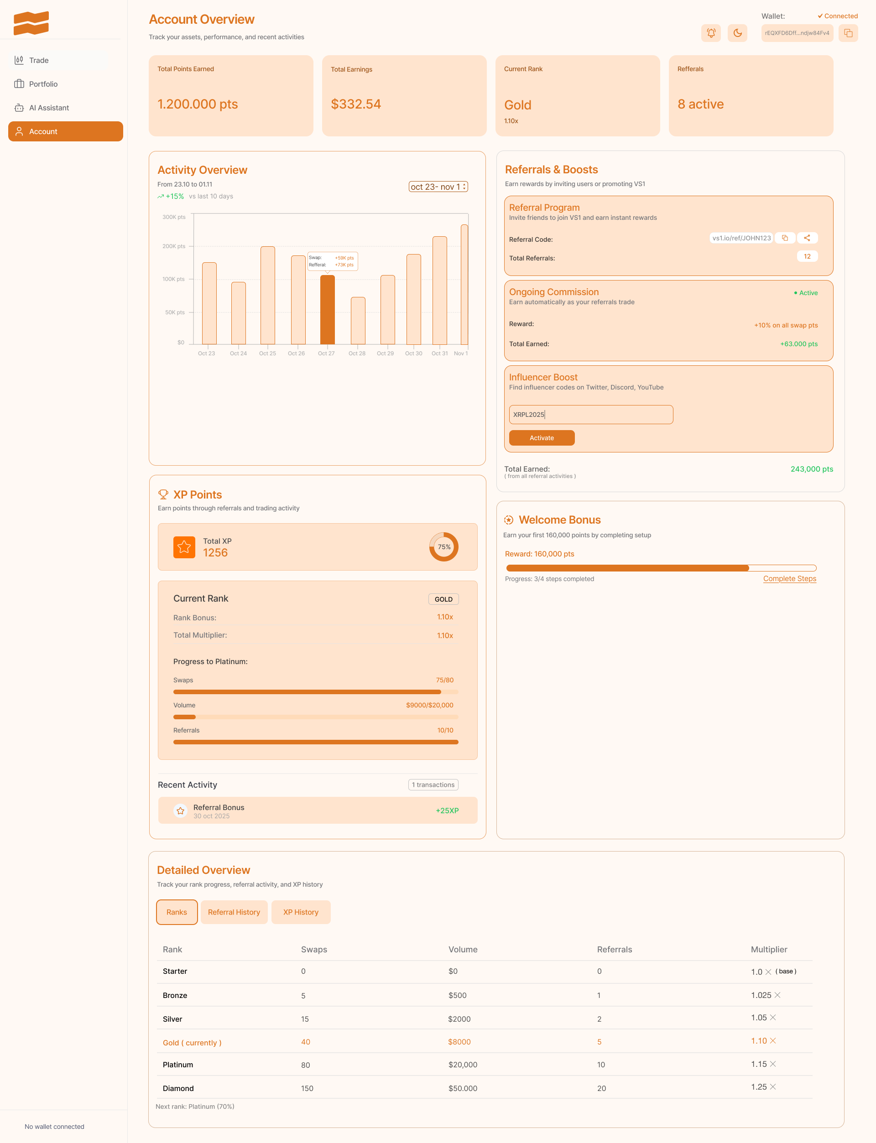Screen dimensions: 876x1143
Task: Click the 1 transactions badge
Action: 433,785
